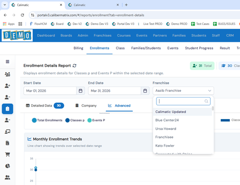
Task: Click the End Date field
Action: coord(115,91)
